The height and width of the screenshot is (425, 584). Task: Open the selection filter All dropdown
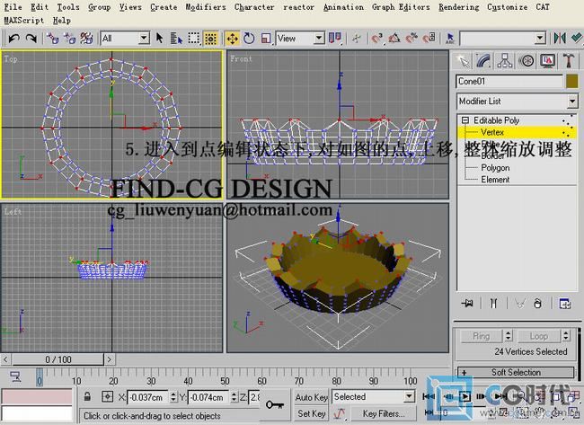tap(144, 38)
